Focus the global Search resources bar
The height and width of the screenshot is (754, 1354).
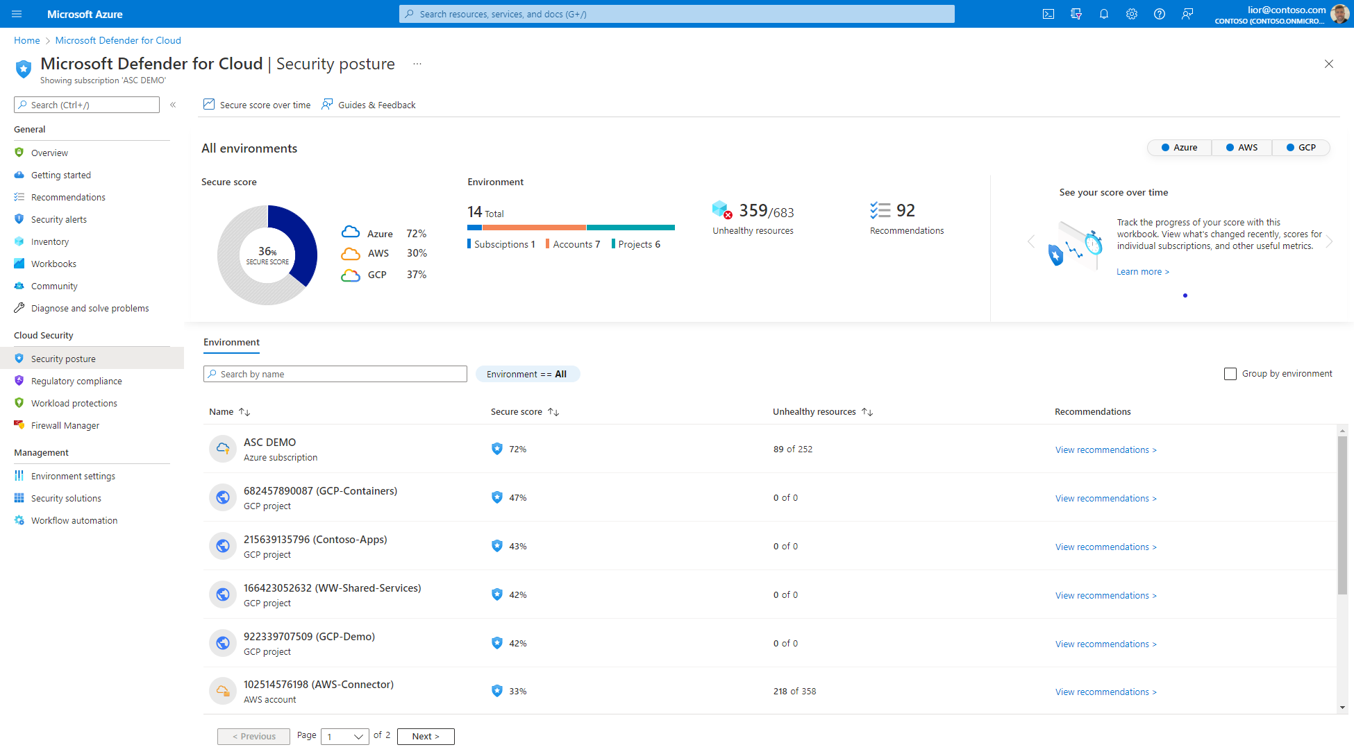click(x=677, y=14)
